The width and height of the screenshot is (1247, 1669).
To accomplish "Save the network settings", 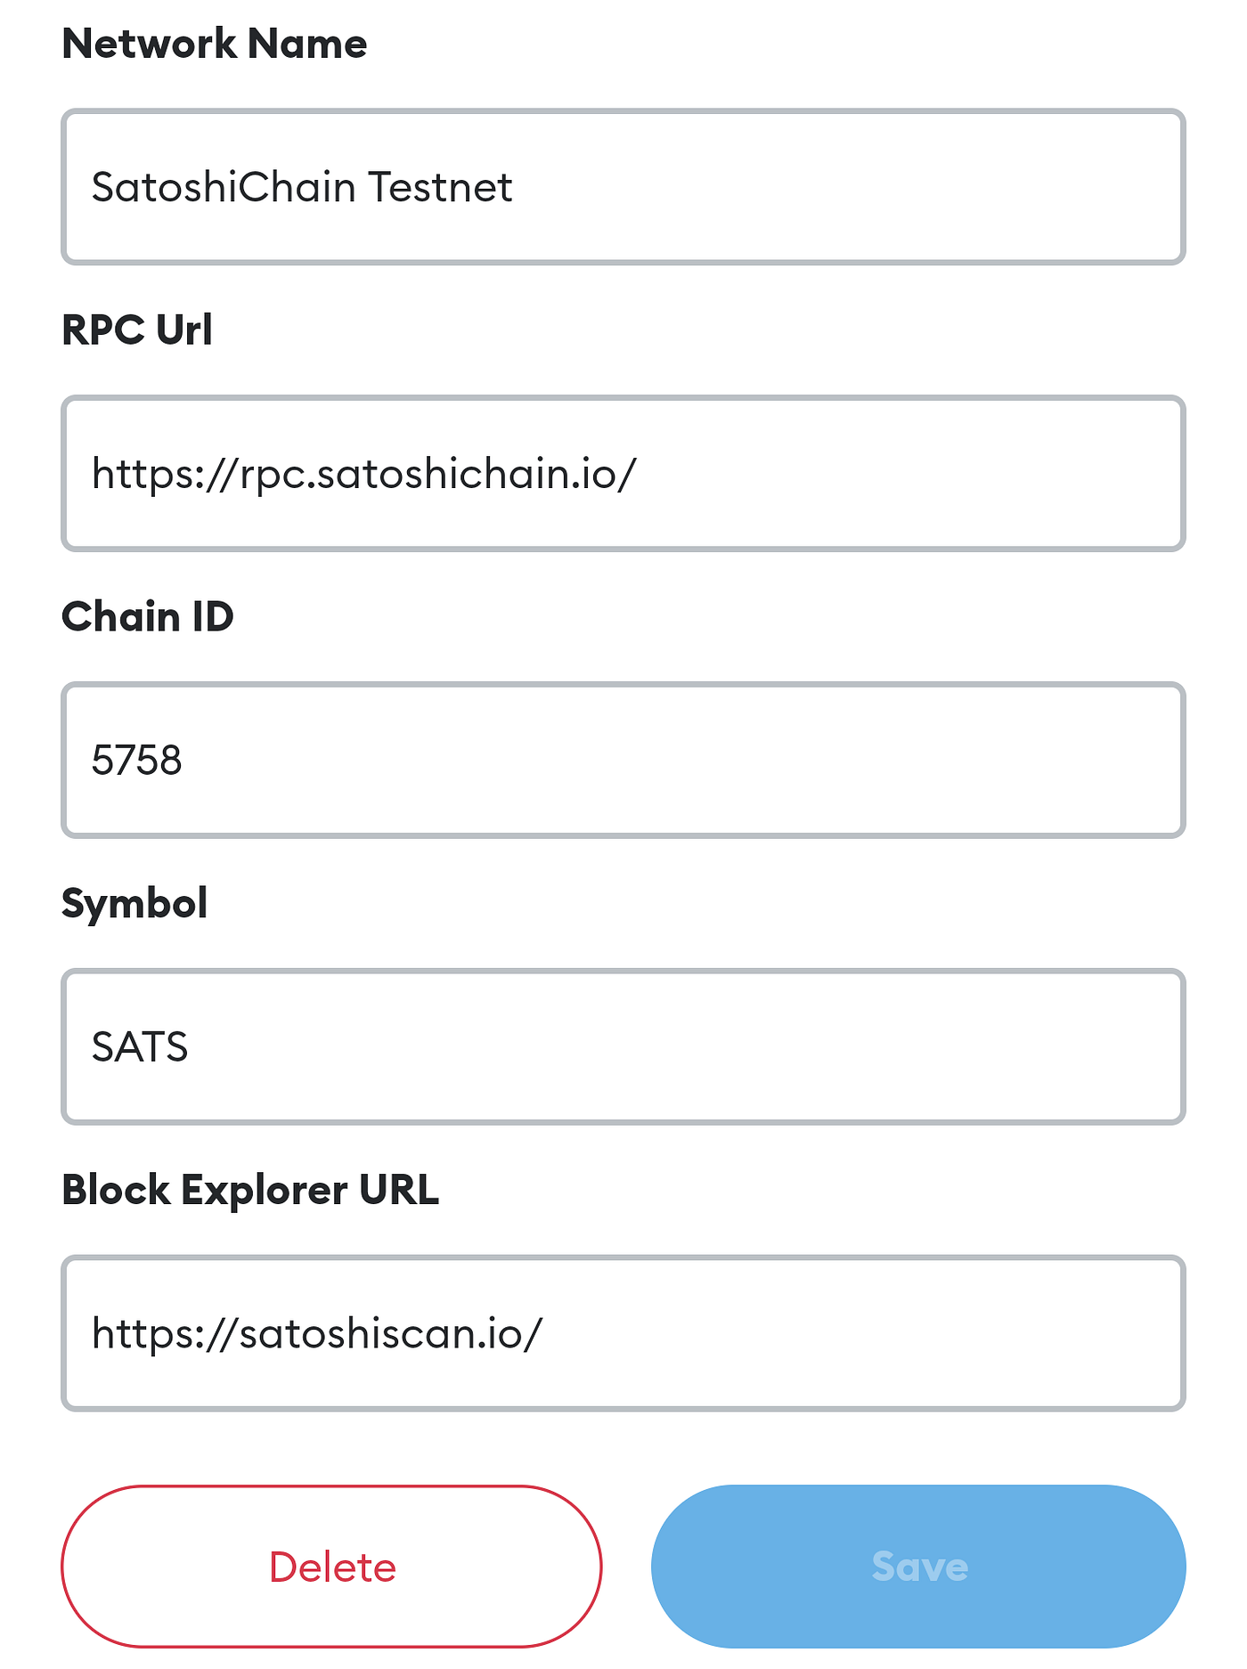I will tap(918, 1567).
